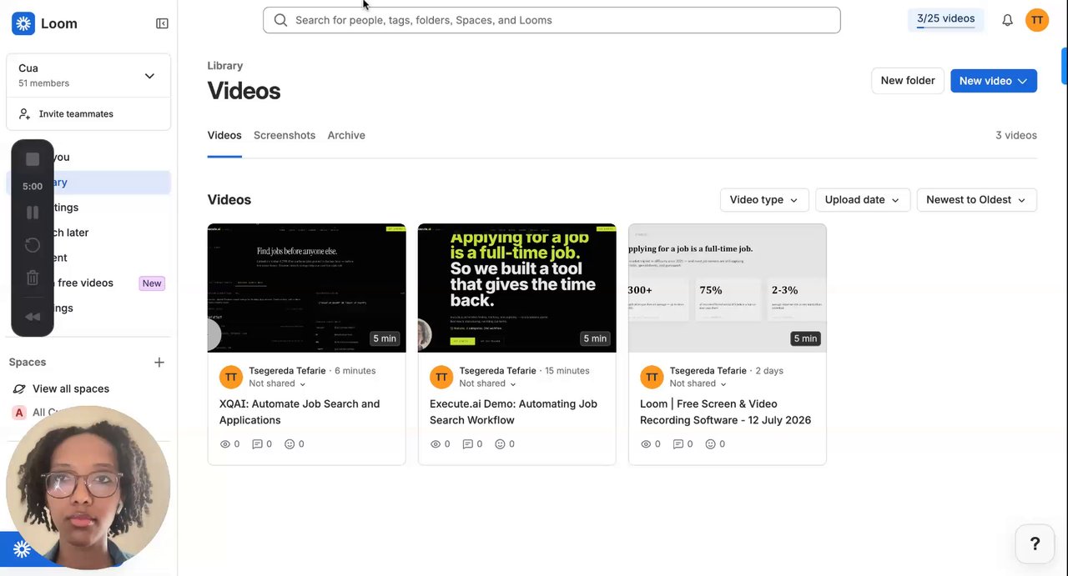
Task: Click the Loom logo icon
Action: click(23, 23)
